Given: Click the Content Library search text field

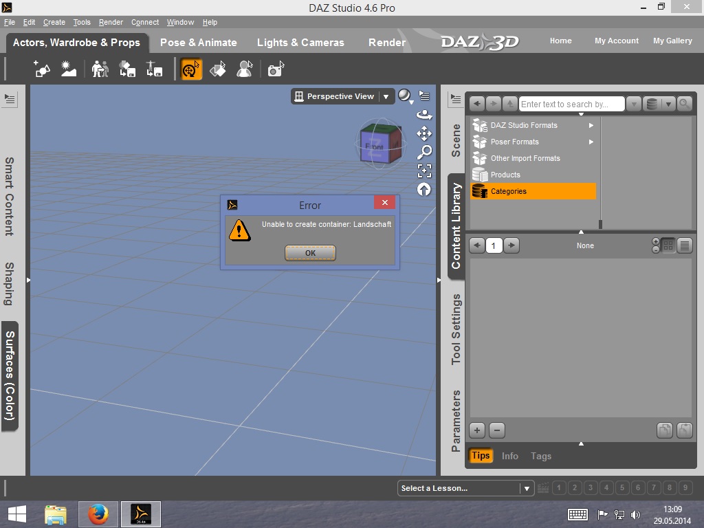Looking at the screenshot, I should pyautogui.click(x=571, y=104).
